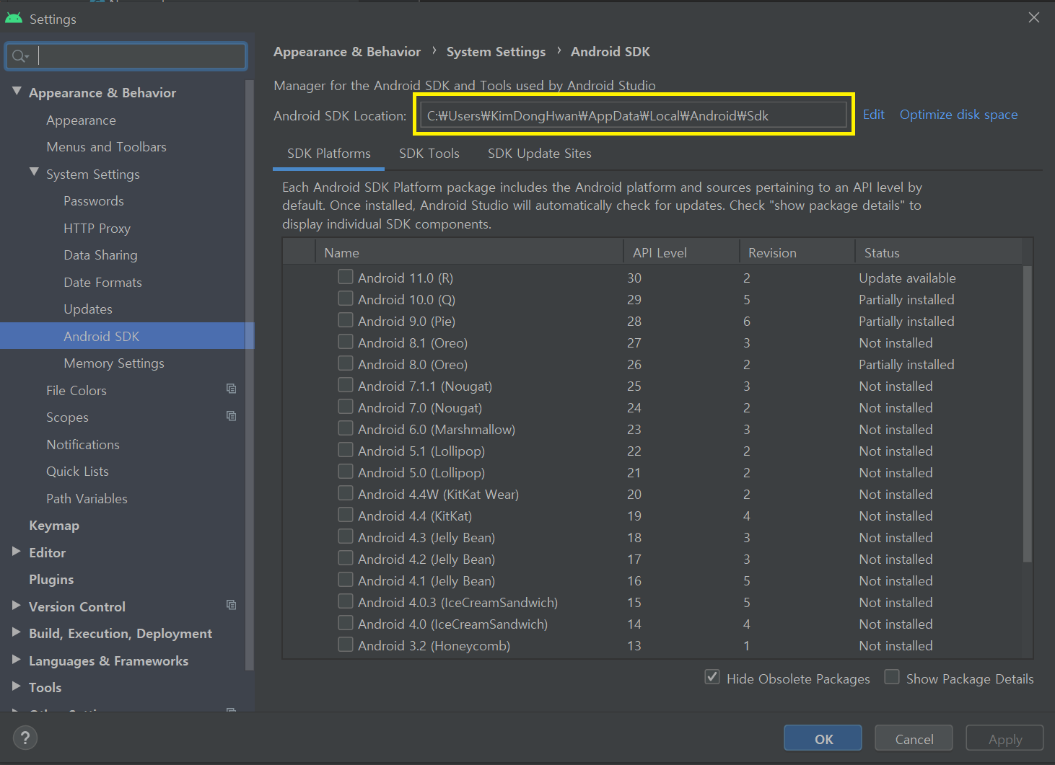Check the Android 9.0 (Pie) checkbox
This screenshot has width=1055, height=765.
(346, 320)
